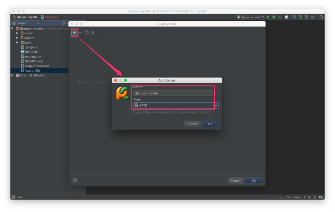The image size is (335, 212).
Task: Start debugging with the green bug icon
Action: pyautogui.click(x=274, y=17)
